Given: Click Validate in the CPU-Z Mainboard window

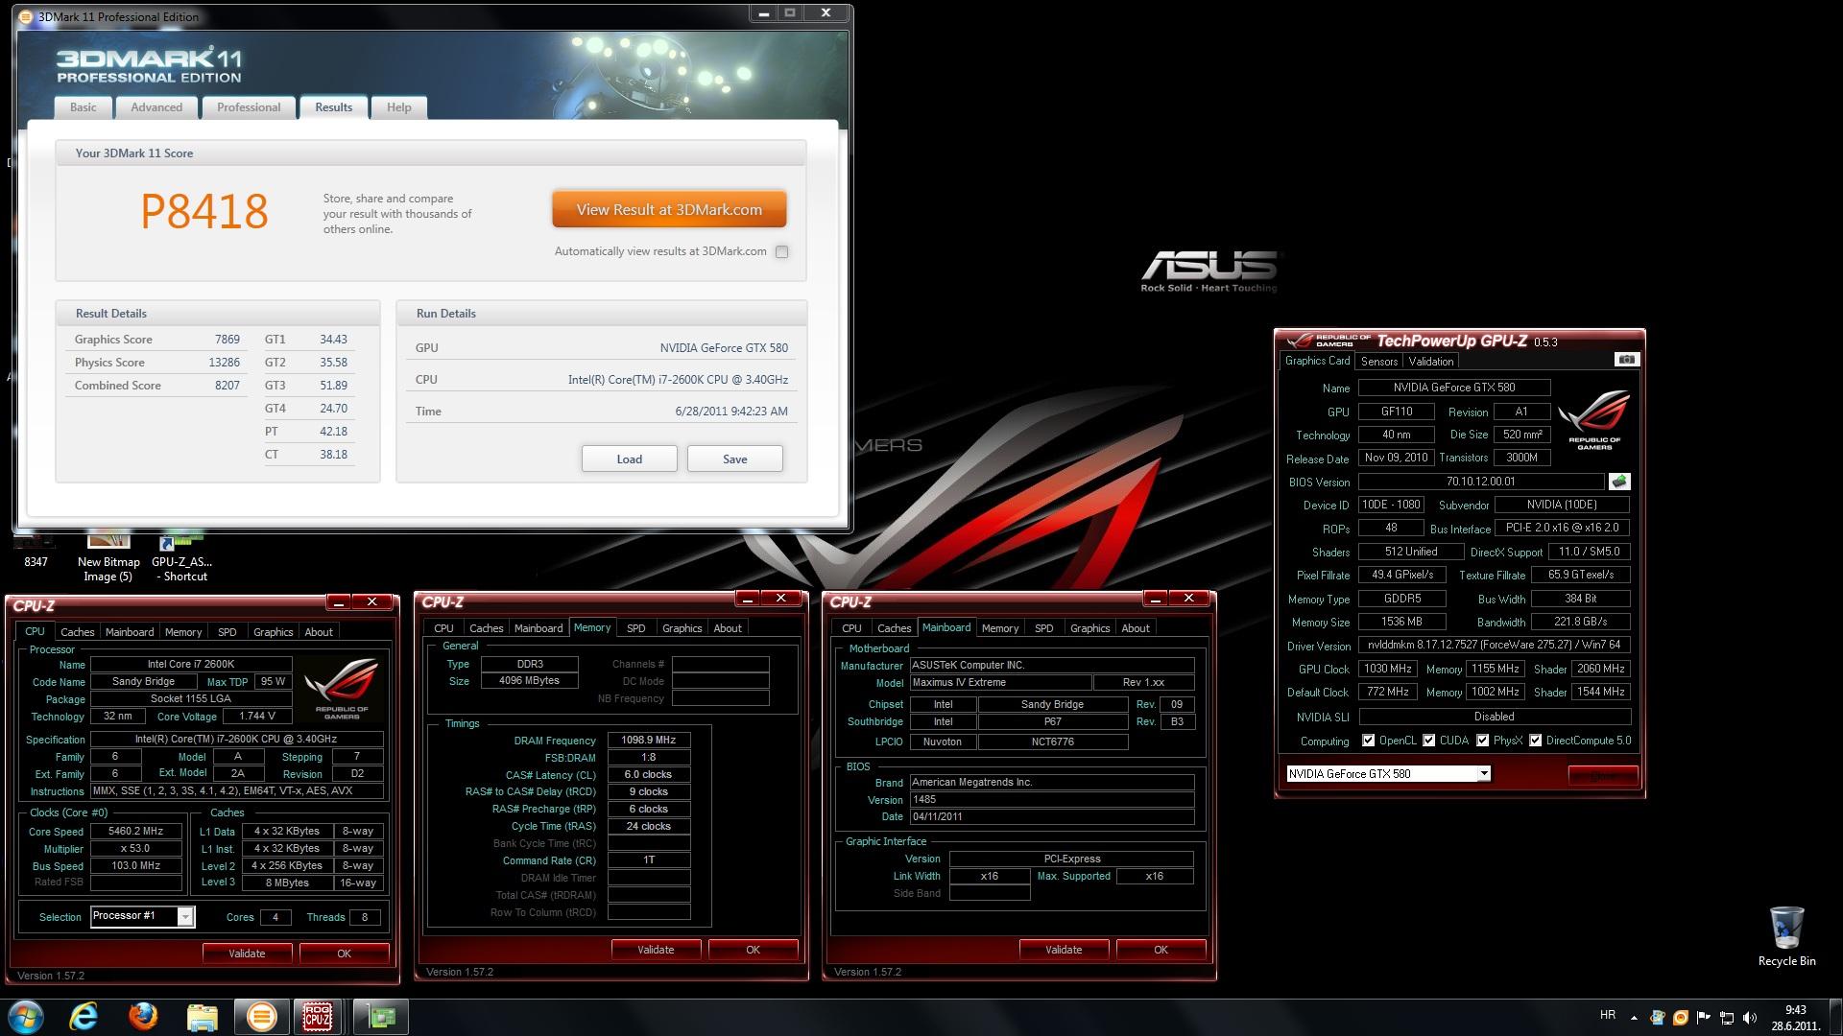Looking at the screenshot, I should click(x=1064, y=950).
